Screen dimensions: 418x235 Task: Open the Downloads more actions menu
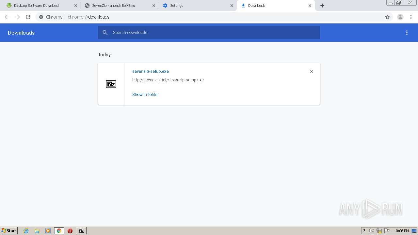click(x=407, y=33)
